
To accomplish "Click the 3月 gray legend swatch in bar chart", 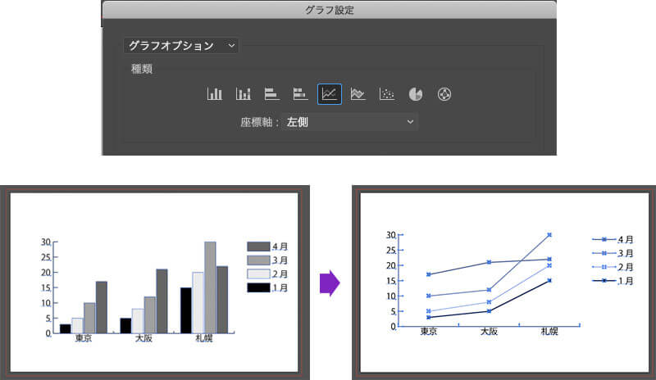I will [x=258, y=260].
